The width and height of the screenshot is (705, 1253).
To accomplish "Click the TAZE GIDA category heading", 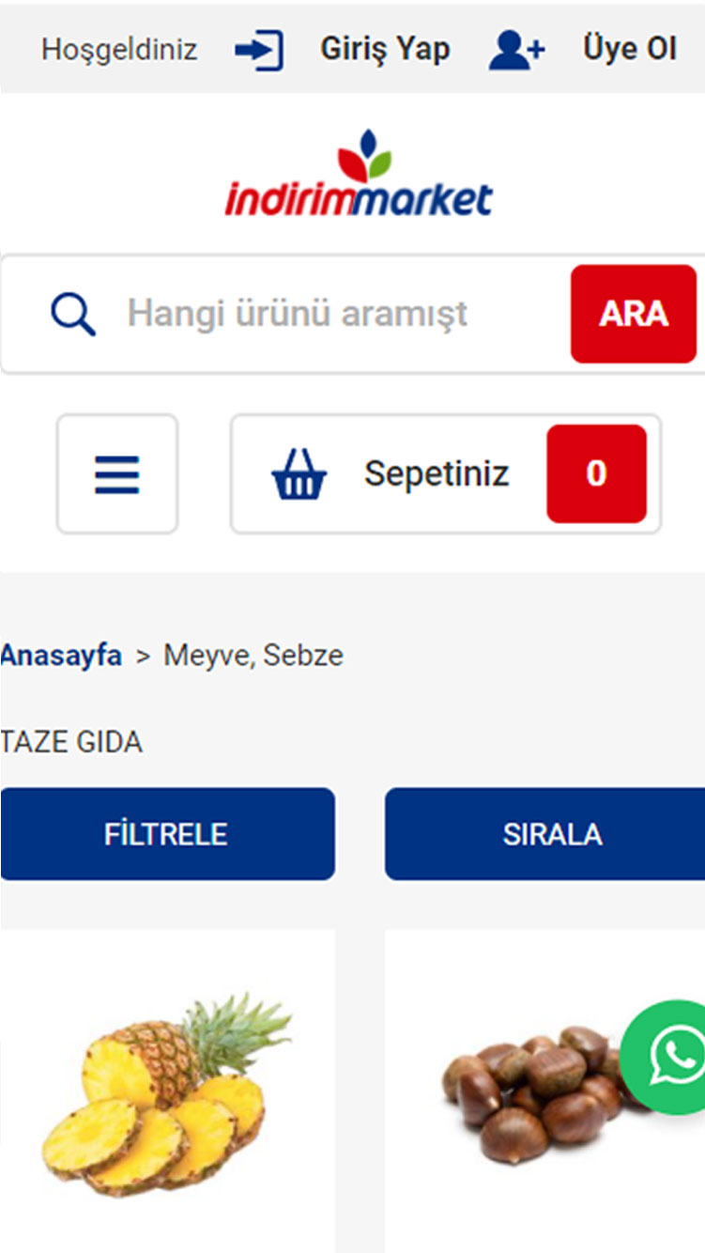I will click(x=71, y=743).
